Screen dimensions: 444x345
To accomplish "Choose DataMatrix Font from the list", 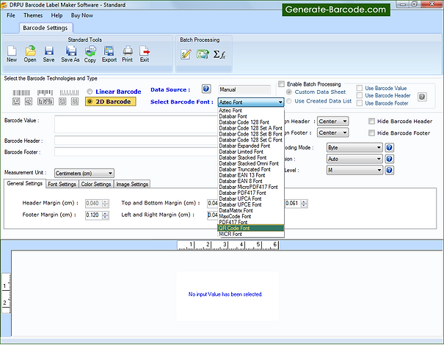I will pyautogui.click(x=251, y=210).
